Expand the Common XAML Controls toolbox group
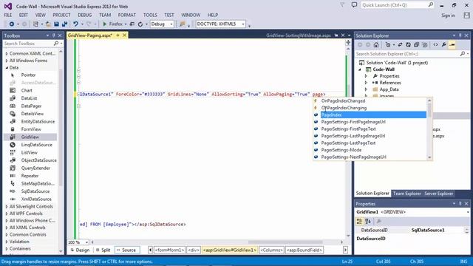This screenshot has width=473, height=266. [7, 53]
